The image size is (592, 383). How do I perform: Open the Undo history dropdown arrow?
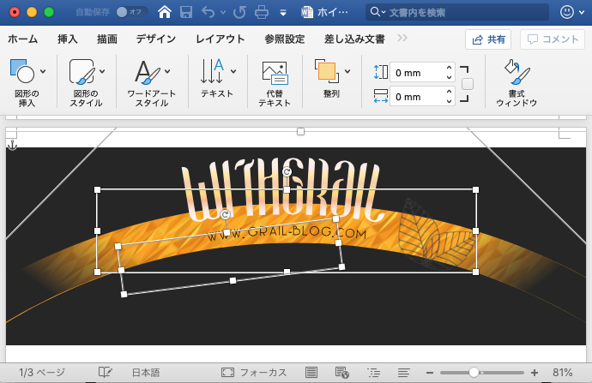(x=223, y=13)
